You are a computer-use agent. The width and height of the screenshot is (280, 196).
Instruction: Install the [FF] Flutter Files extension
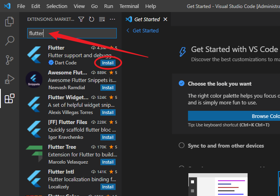tap(108, 137)
